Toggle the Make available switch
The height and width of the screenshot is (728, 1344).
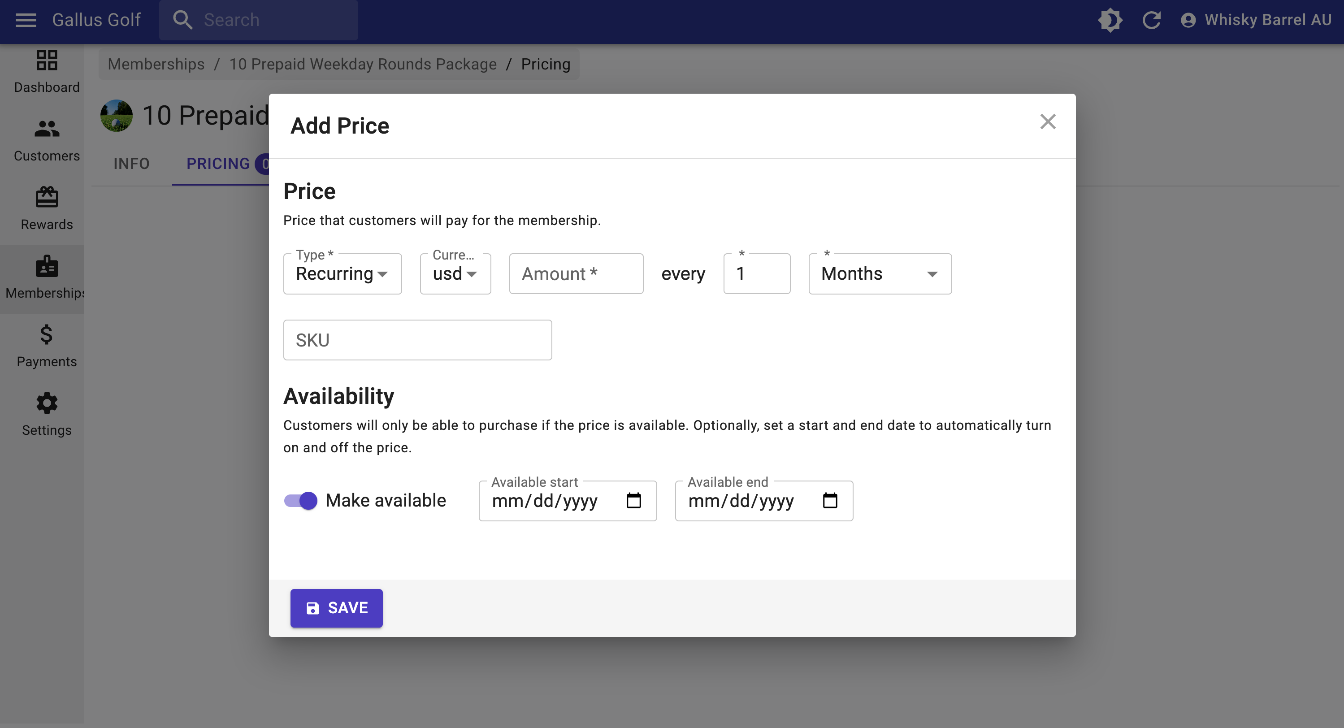tap(300, 501)
